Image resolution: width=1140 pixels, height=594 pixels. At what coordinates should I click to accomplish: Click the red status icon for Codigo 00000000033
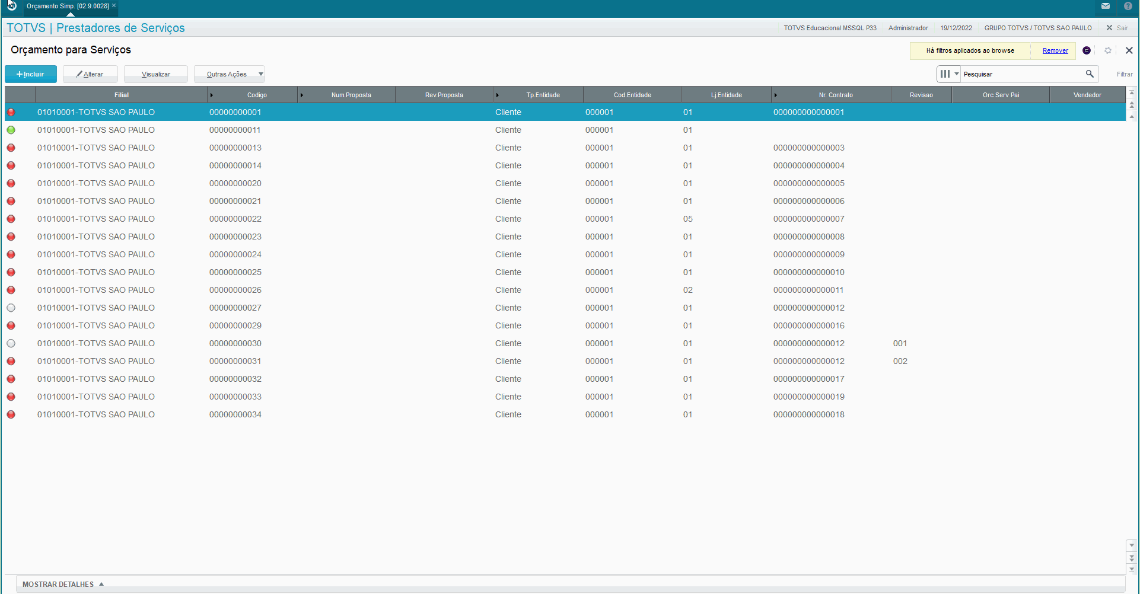click(11, 397)
